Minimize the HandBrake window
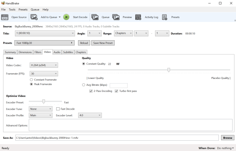The width and height of the screenshot is (236, 151). point(209,3)
